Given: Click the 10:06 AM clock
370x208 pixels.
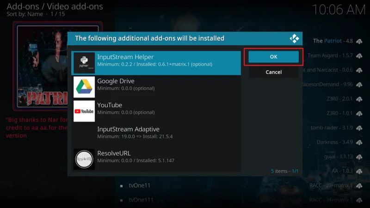Looking at the screenshot, I should pos(339,10).
